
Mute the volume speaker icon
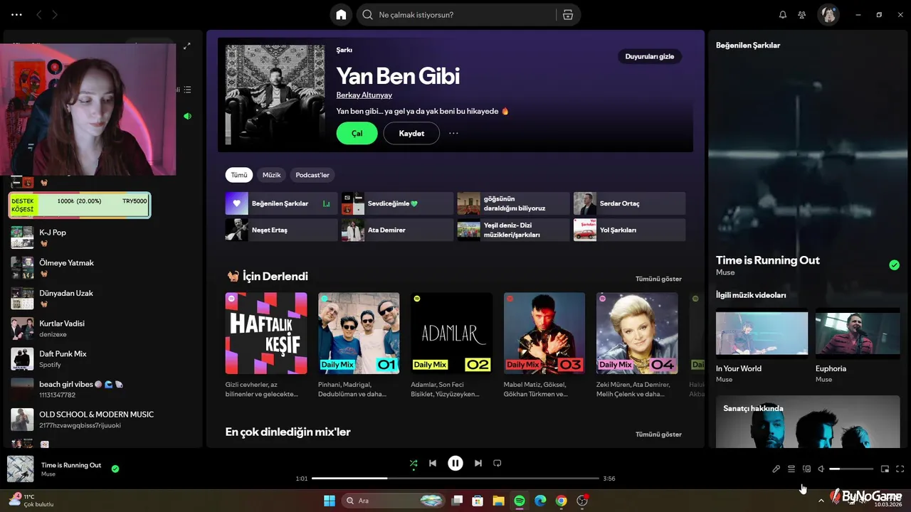pyautogui.click(x=821, y=469)
